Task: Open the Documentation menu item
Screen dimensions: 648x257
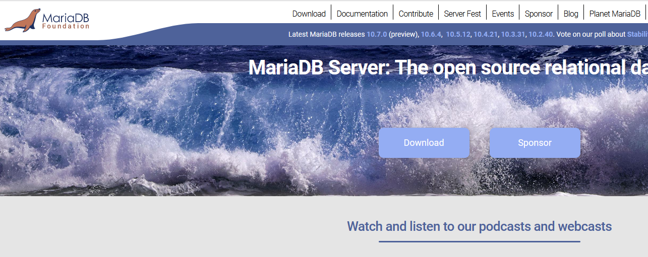Action: (x=362, y=14)
